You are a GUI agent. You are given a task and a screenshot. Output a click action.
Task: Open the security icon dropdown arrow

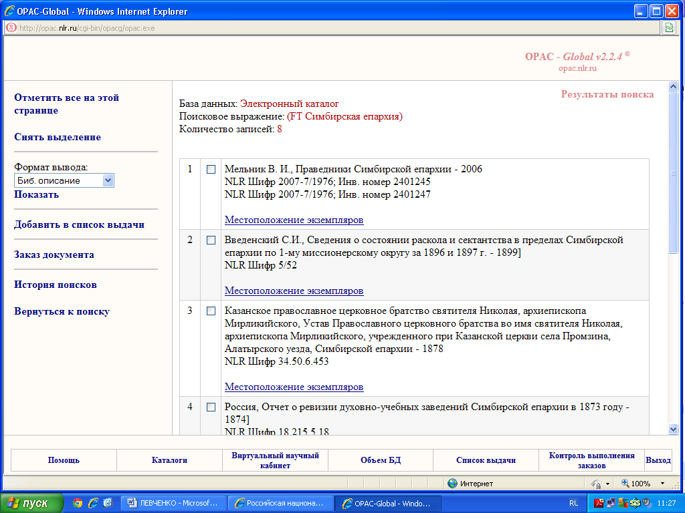click(607, 484)
